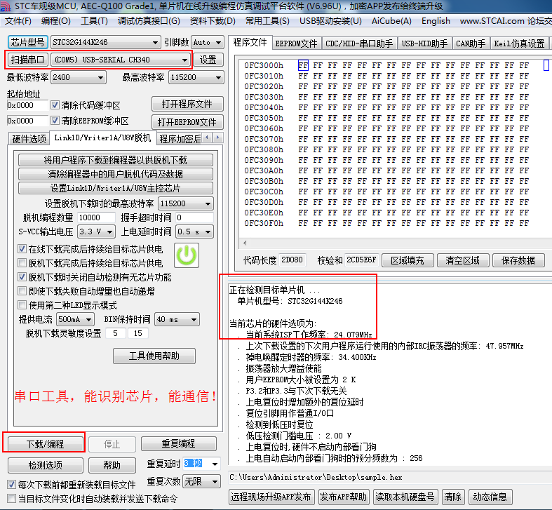The image size is (552, 510).
Task: Open the chip model STC32G144K246 dropdown
Action: pyautogui.click(x=106, y=42)
